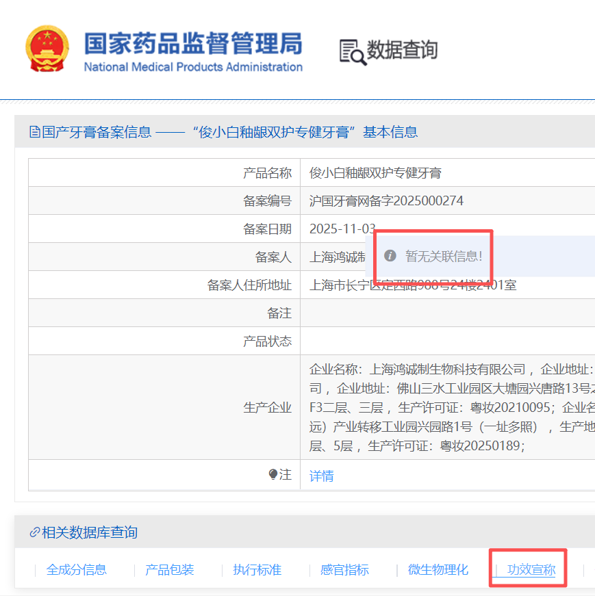595x596 pixels.
Task: Click 国家药品监督管理局 title text
Action: [193, 43]
